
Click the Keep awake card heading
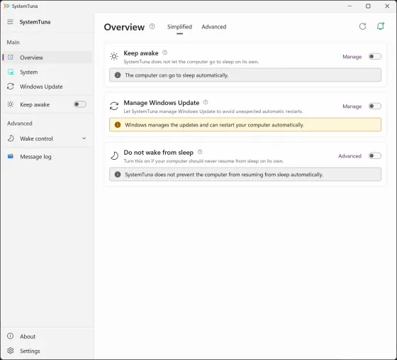[141, 53]
